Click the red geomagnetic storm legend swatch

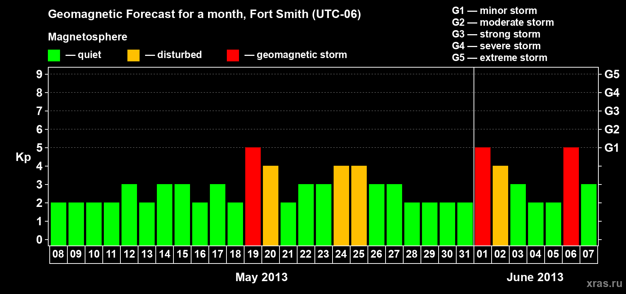[x=233, y=55]
